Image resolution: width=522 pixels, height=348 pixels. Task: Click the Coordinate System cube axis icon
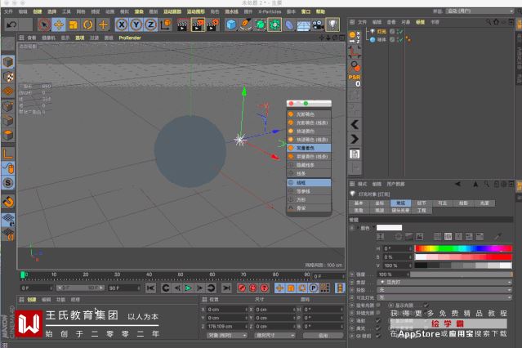(x=166, y=25)
